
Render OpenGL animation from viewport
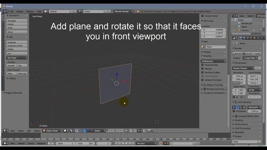152,130
